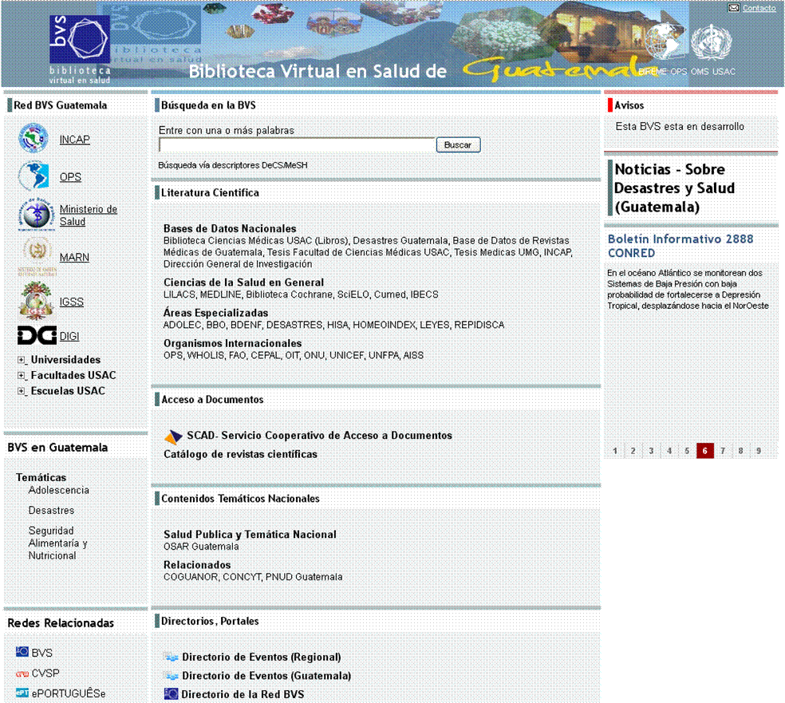This screenshot has width=785, height=703.
Task: Expand the Escuelas USAC tree node
Action: [x=22, y=390]
